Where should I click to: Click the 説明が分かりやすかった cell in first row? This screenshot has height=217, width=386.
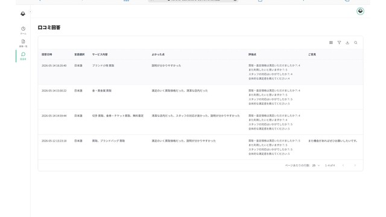166,66
